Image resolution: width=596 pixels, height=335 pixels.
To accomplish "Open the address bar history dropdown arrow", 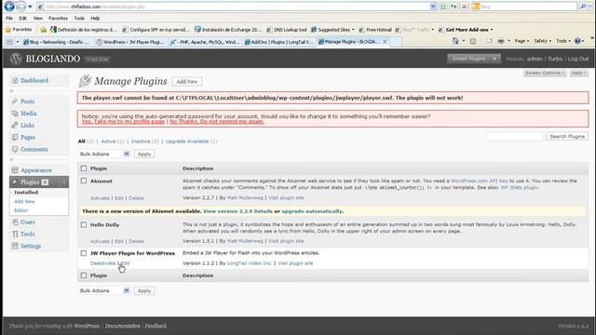I will coord(432,7).
